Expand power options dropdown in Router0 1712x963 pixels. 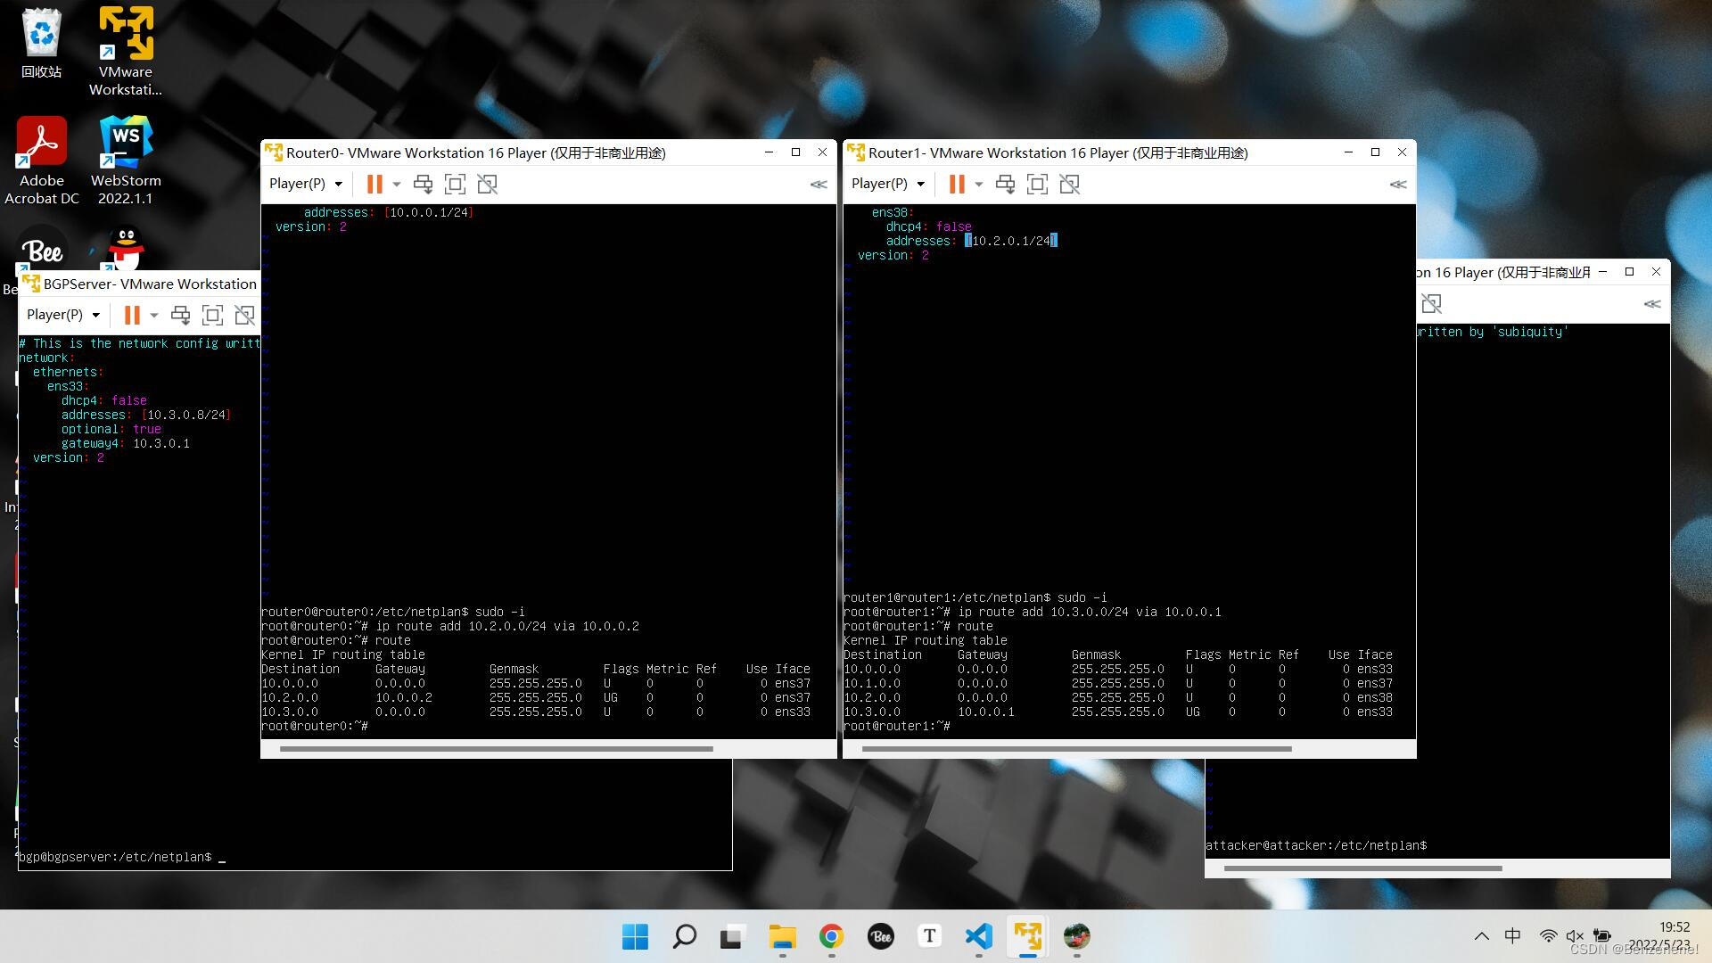tap(397, 185)
